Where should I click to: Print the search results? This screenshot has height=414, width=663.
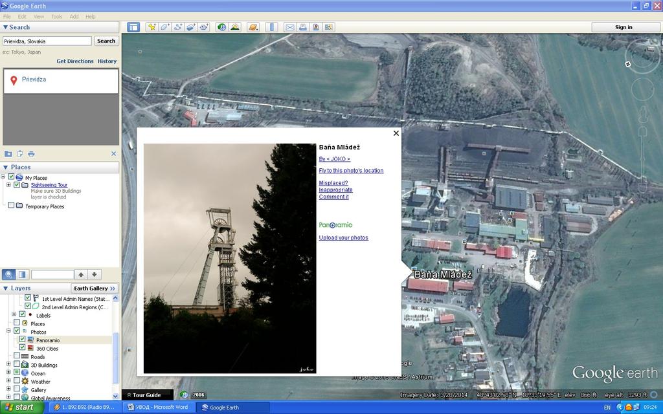tap(31, 154)
